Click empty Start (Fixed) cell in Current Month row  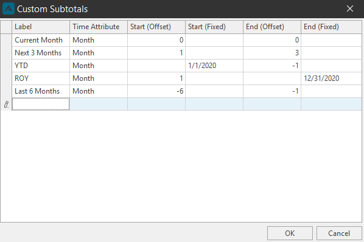click(x=214, y=40)
